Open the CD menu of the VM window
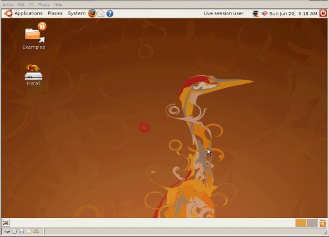Image resolution: width=329 pixels, height=237 pixels. coord(32,4)
